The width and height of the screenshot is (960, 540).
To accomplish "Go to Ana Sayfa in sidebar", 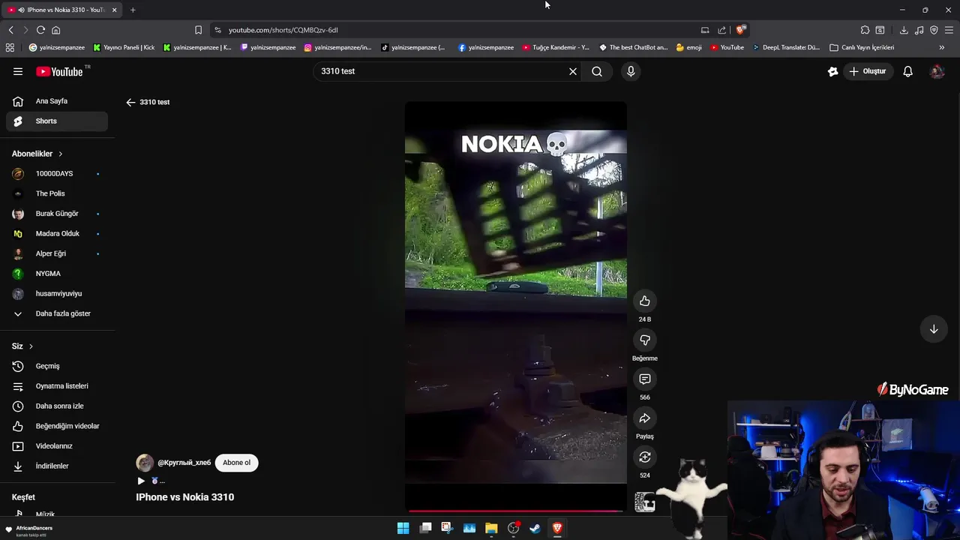I will click(x=56, y=101).
